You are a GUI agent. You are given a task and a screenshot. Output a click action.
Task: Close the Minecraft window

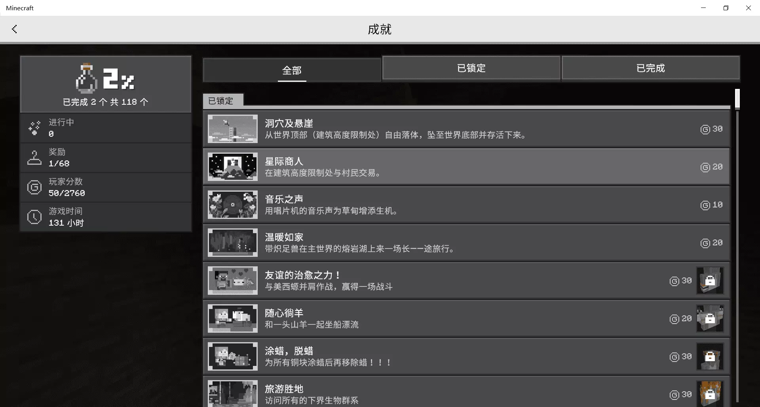pyautogui.click(x=749, y=8)
